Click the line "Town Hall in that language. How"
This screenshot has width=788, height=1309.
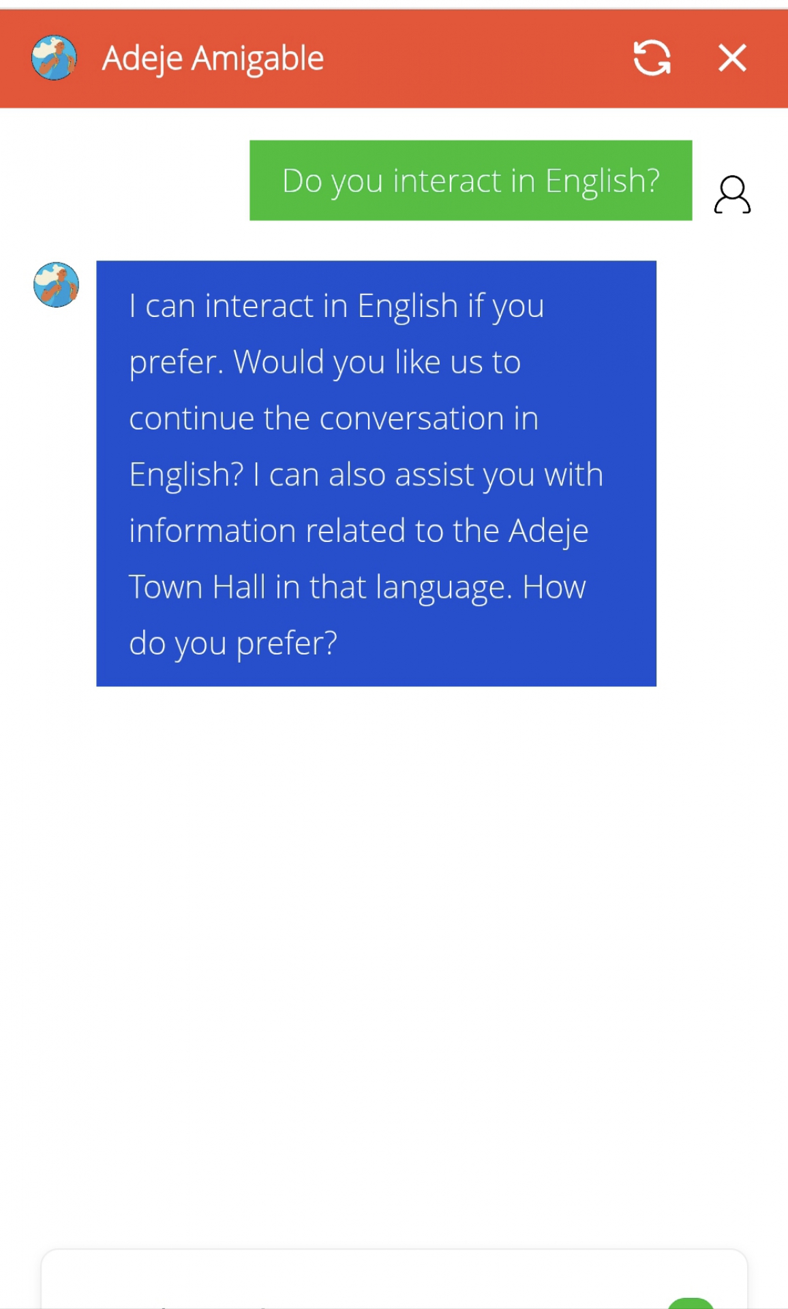click(x=357, y=587)
